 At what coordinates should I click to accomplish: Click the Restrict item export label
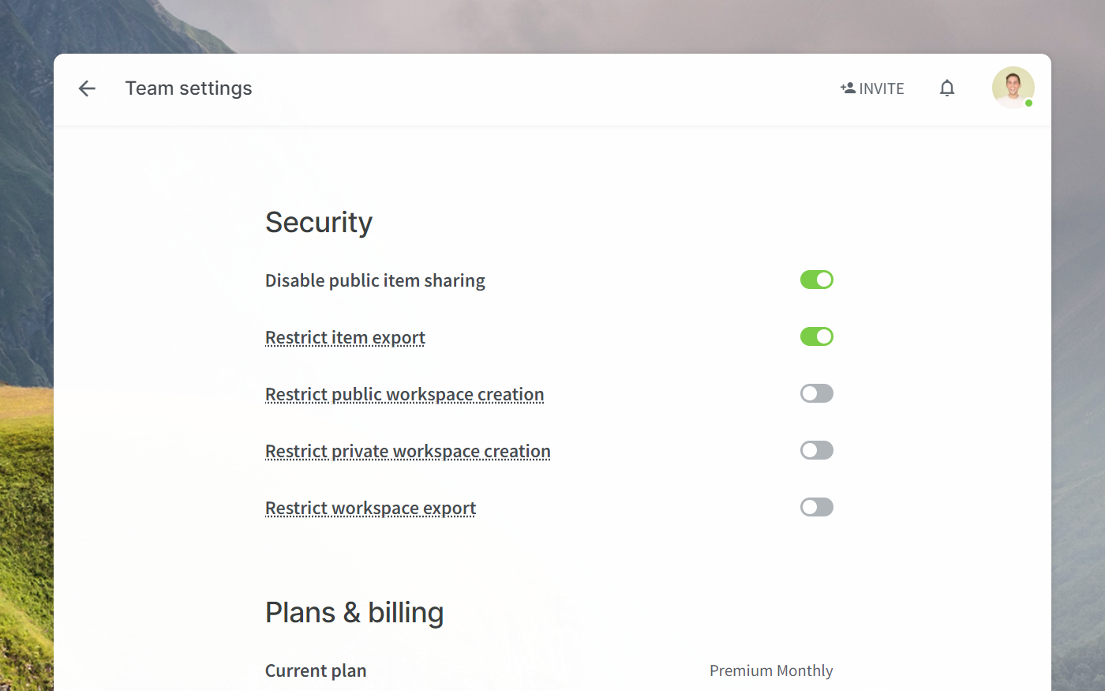pos(345,337)
